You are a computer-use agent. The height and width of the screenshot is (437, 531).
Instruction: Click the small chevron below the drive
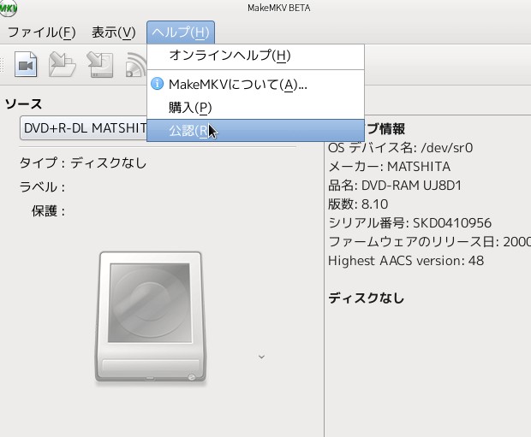pos(261,357)
